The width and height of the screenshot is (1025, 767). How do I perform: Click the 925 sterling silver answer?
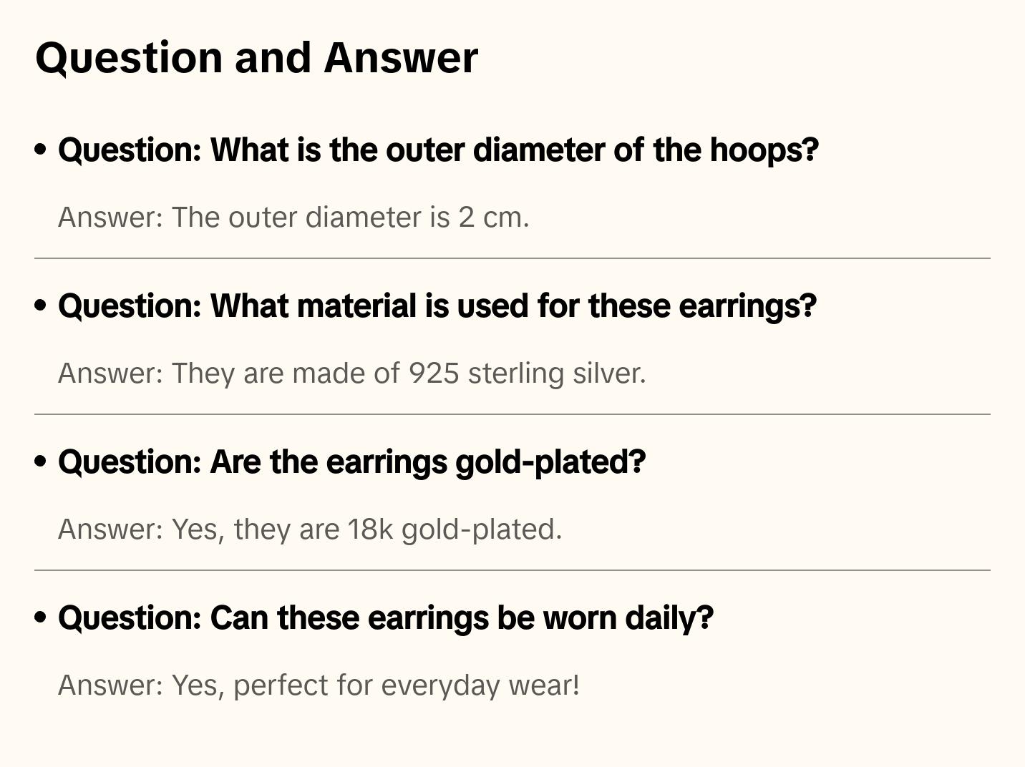351,373
